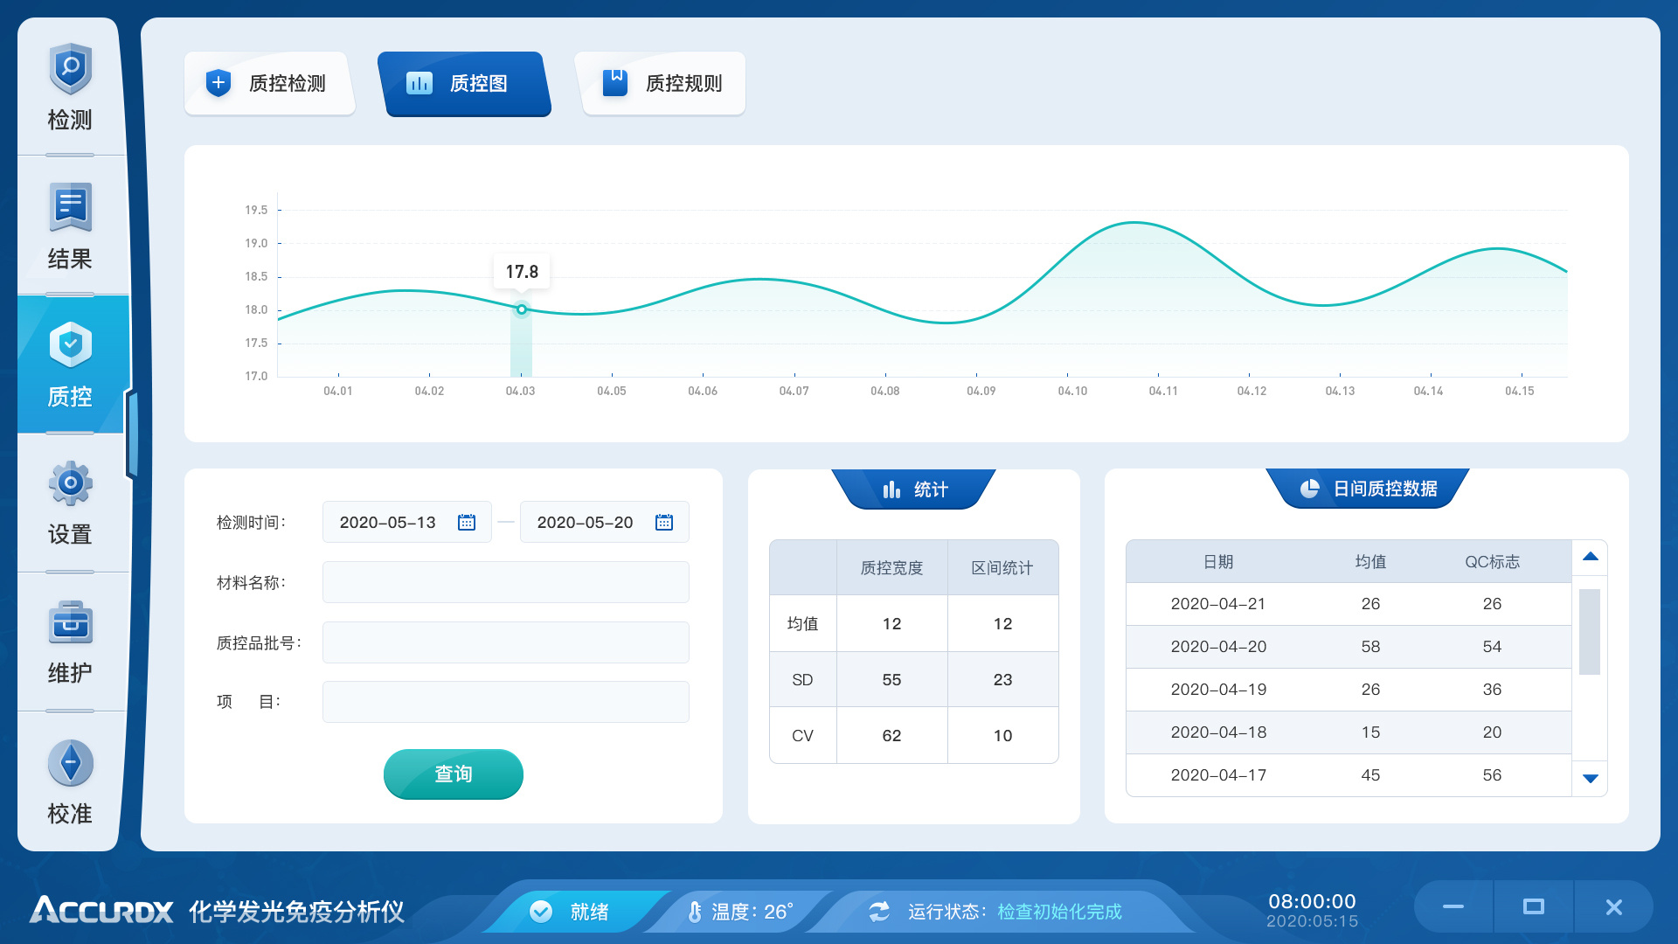Click the start date calendar icon
This screenshot has width=1678, height=944.
(x=467, y=523)
